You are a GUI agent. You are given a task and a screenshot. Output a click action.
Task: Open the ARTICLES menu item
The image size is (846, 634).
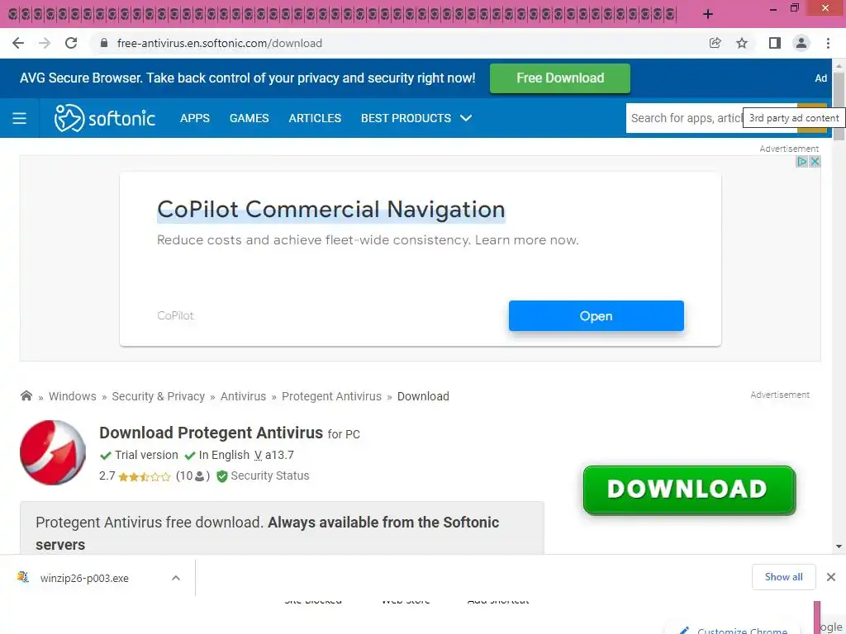coord(315,118)
